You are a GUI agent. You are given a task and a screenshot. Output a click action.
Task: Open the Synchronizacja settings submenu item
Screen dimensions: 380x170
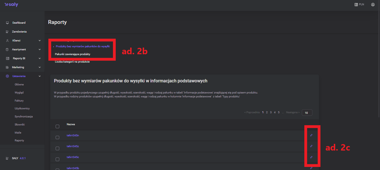[x=24, y=117]
